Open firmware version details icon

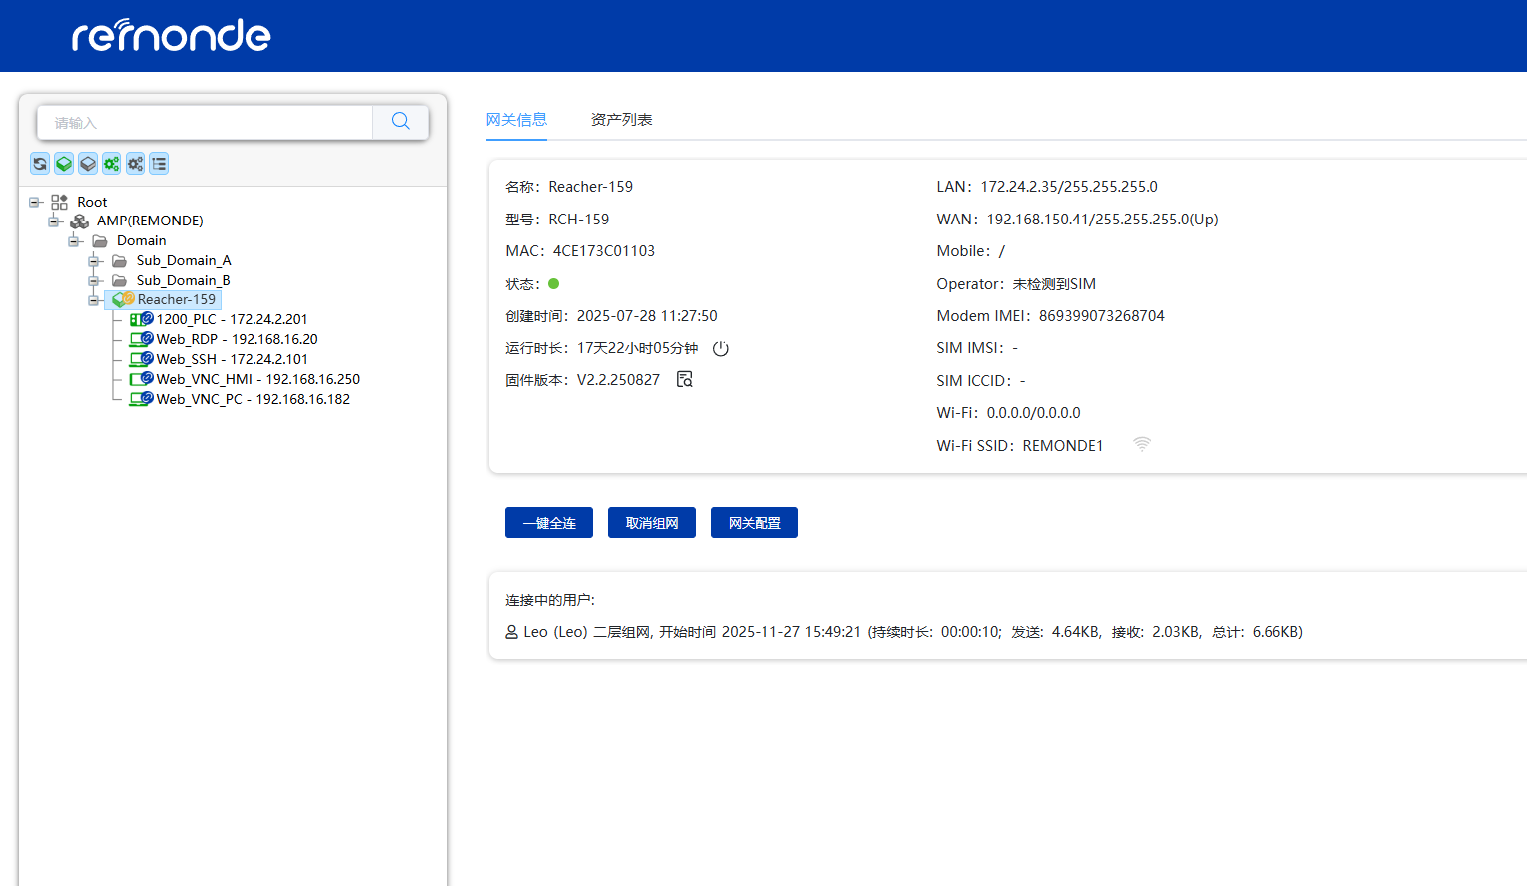tap(685, 380)
